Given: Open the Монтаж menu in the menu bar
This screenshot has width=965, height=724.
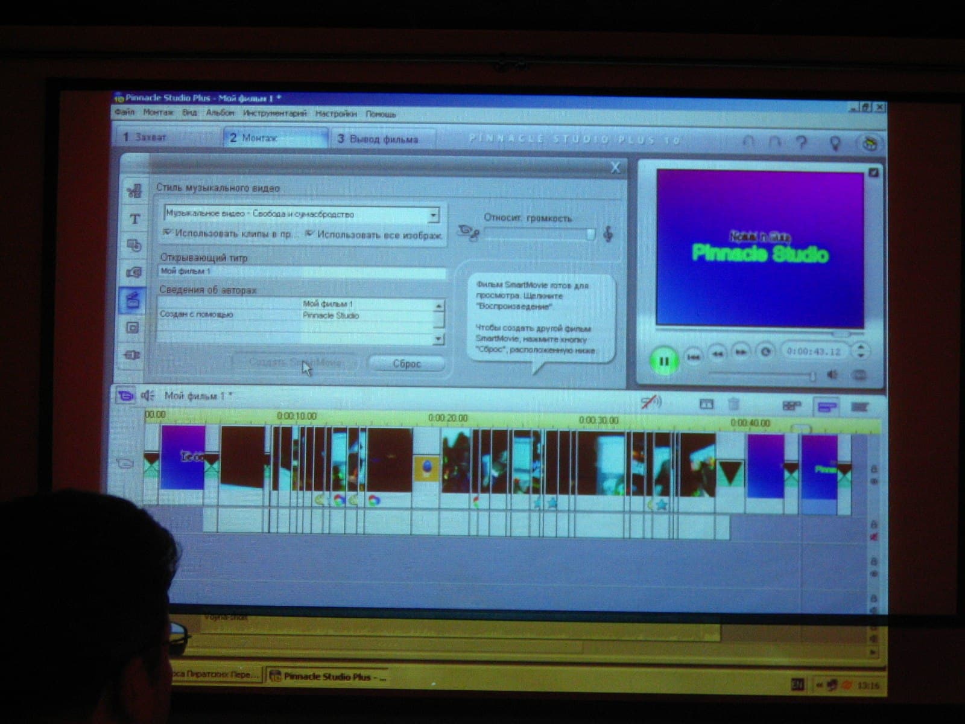Looking at the screenshot, I should point(158,112).
